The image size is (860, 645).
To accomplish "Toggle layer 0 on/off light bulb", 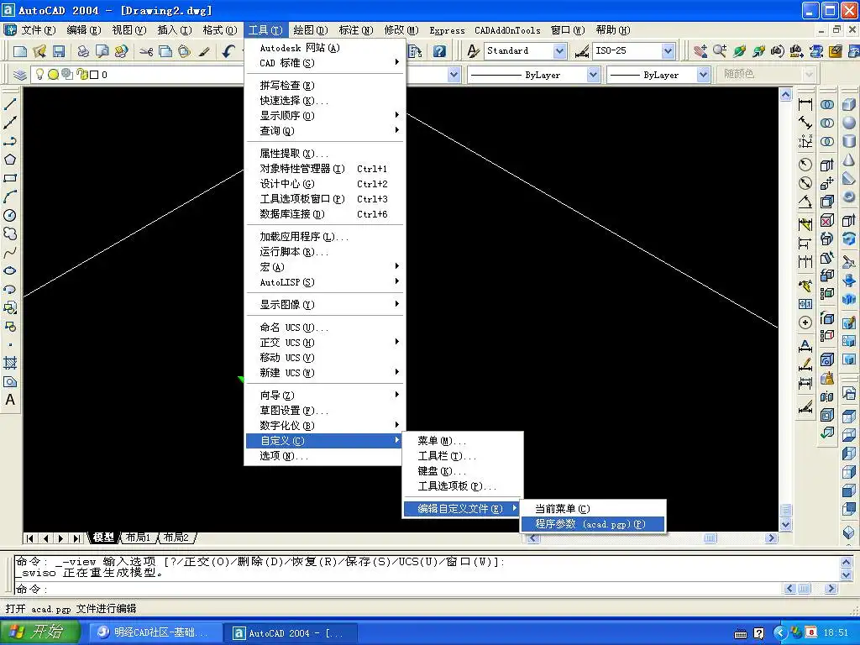I will click(39, 74).
